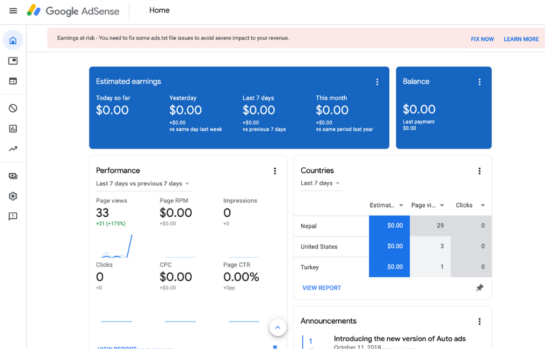Image resolution: width=545 pixels, height=349 pixels.
Task: Open Balance card three-dot menu
Action: [479, 82]
